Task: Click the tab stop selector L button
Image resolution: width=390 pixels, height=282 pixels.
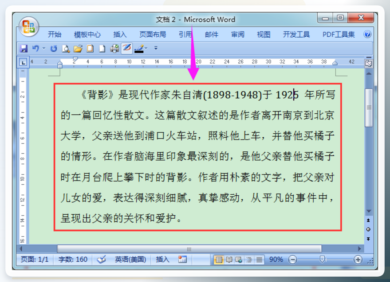Action: pyautogui.click(x=23, y=62)
